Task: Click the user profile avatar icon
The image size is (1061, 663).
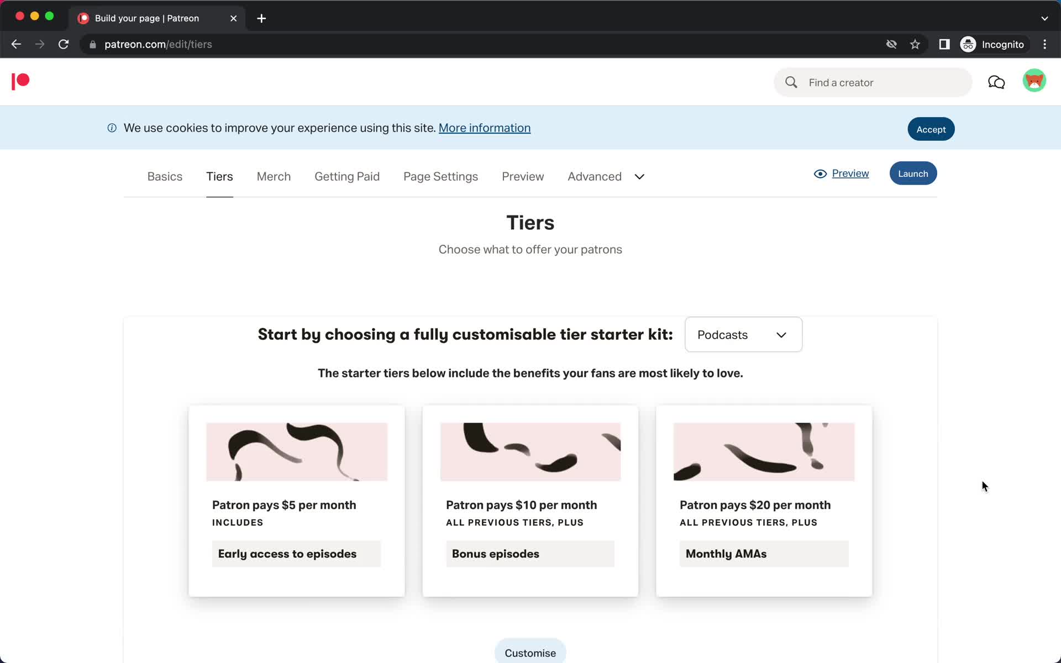Action: coord(1035,82)
